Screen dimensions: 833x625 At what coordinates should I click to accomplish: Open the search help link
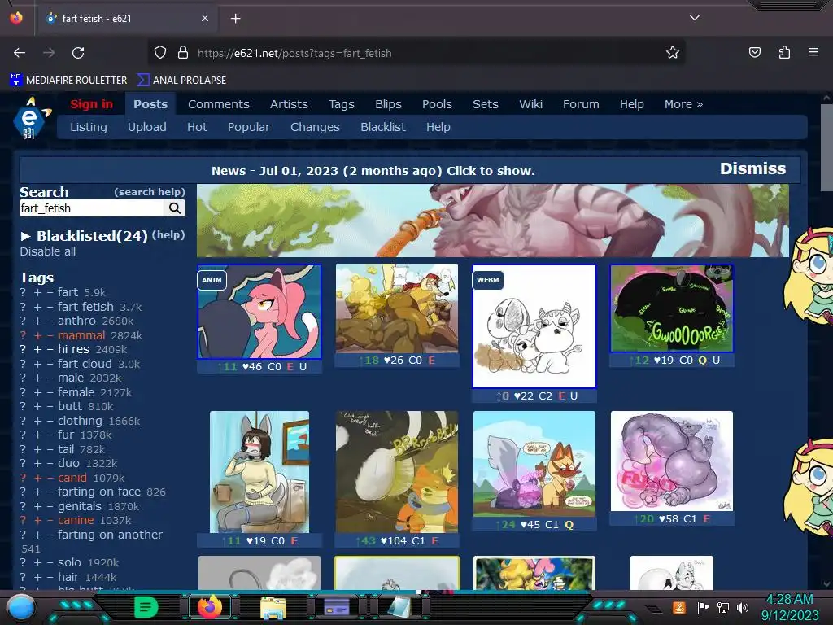click(150, 192)
